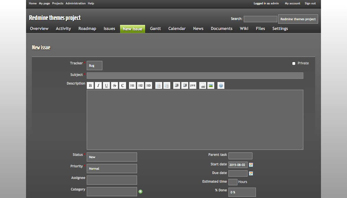Apply italic formatting in description toolbar
347x198 pixels.
[x=98, y=85]
